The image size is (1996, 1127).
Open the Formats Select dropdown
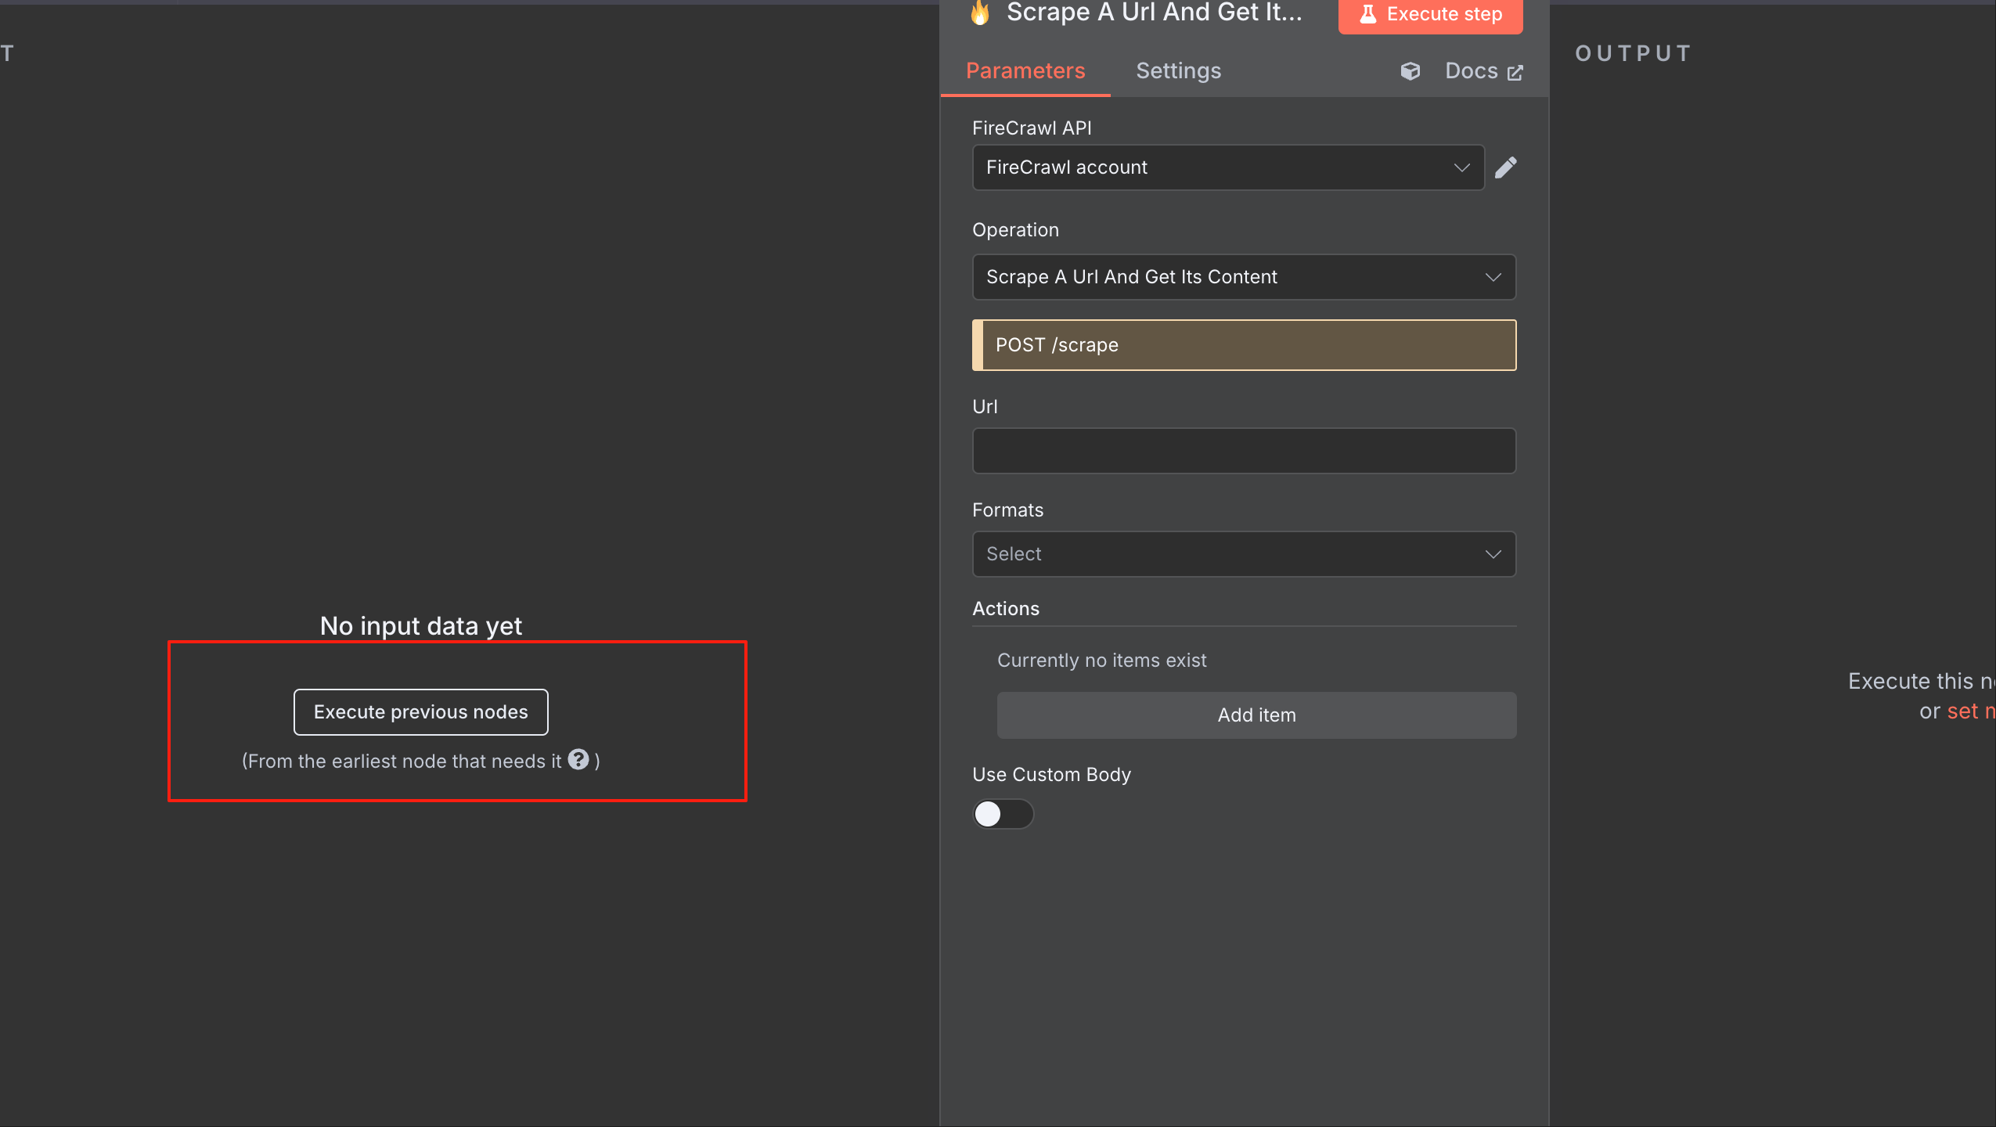click(x=1243, y=554)
